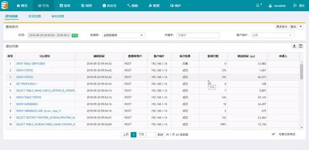The image size is (309, 150).
Task: Expand the arrow next to 查询 button
Action: tap(301, 27)
